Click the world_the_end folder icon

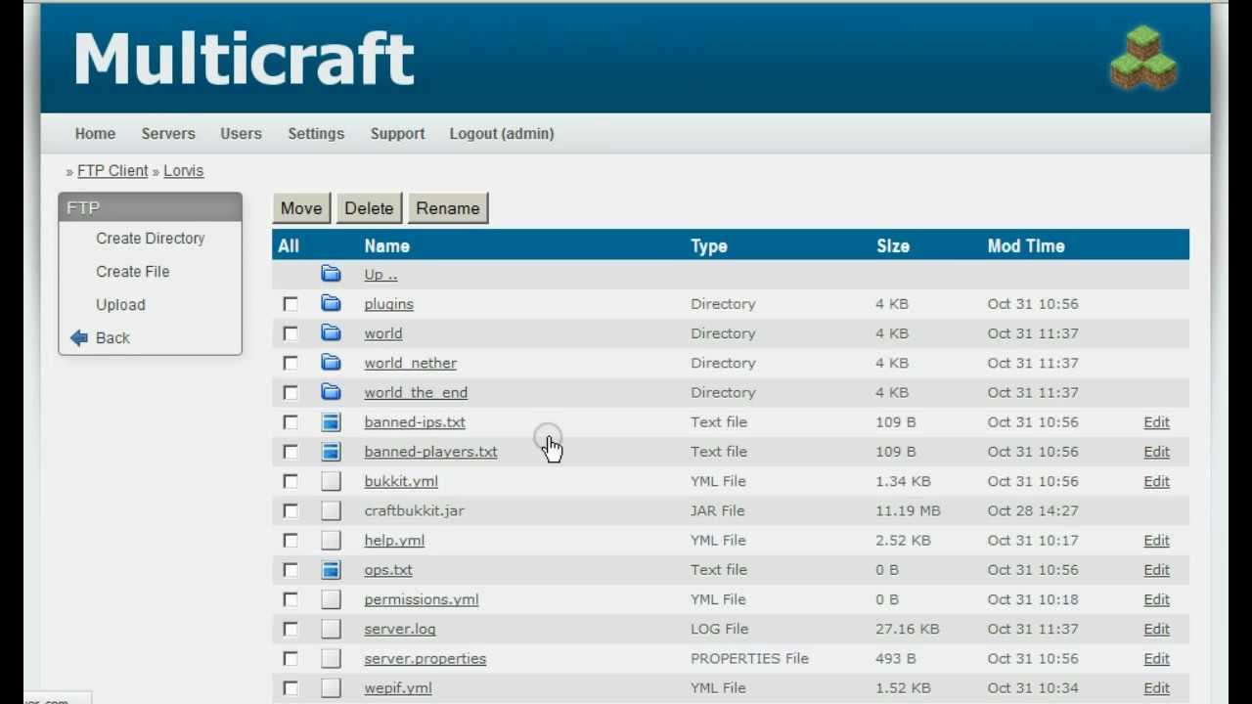coord(331,391)
